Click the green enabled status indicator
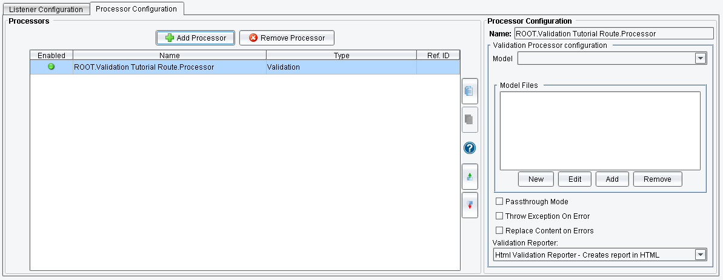The height and width of the screenshot is (280, 723). (52, 67)
